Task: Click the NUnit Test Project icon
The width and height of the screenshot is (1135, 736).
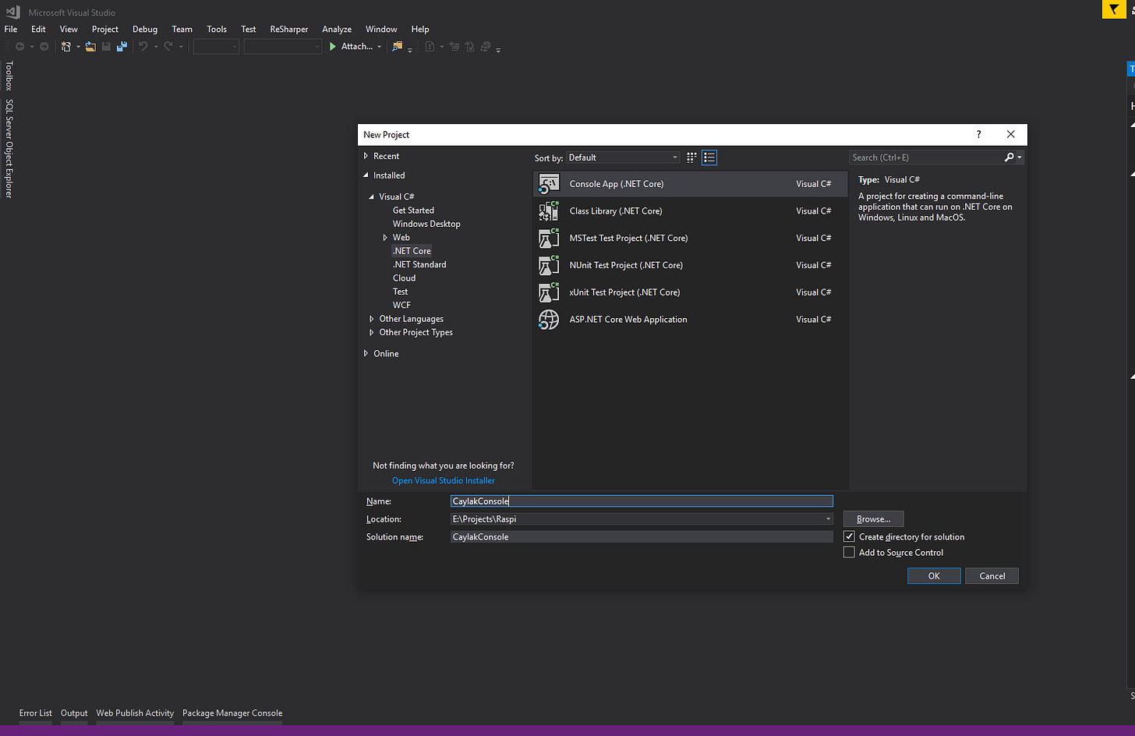Action: [x=549, y=265]
